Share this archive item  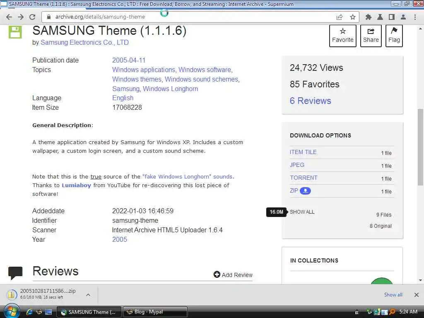pyautogui.click(x=371, y=36)
